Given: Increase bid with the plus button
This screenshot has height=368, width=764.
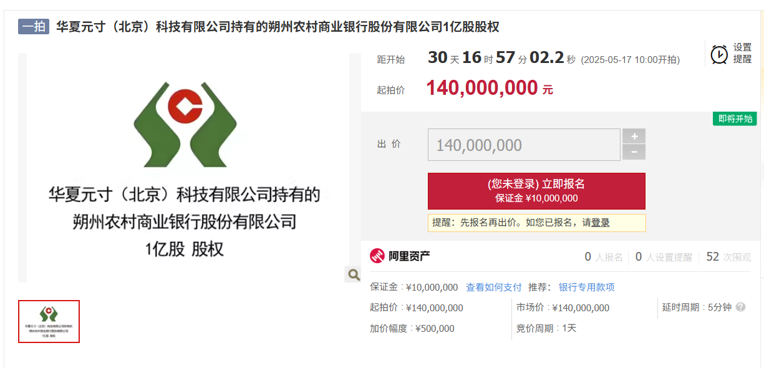Looking at the screenshot, I should (x=634, y=137).
